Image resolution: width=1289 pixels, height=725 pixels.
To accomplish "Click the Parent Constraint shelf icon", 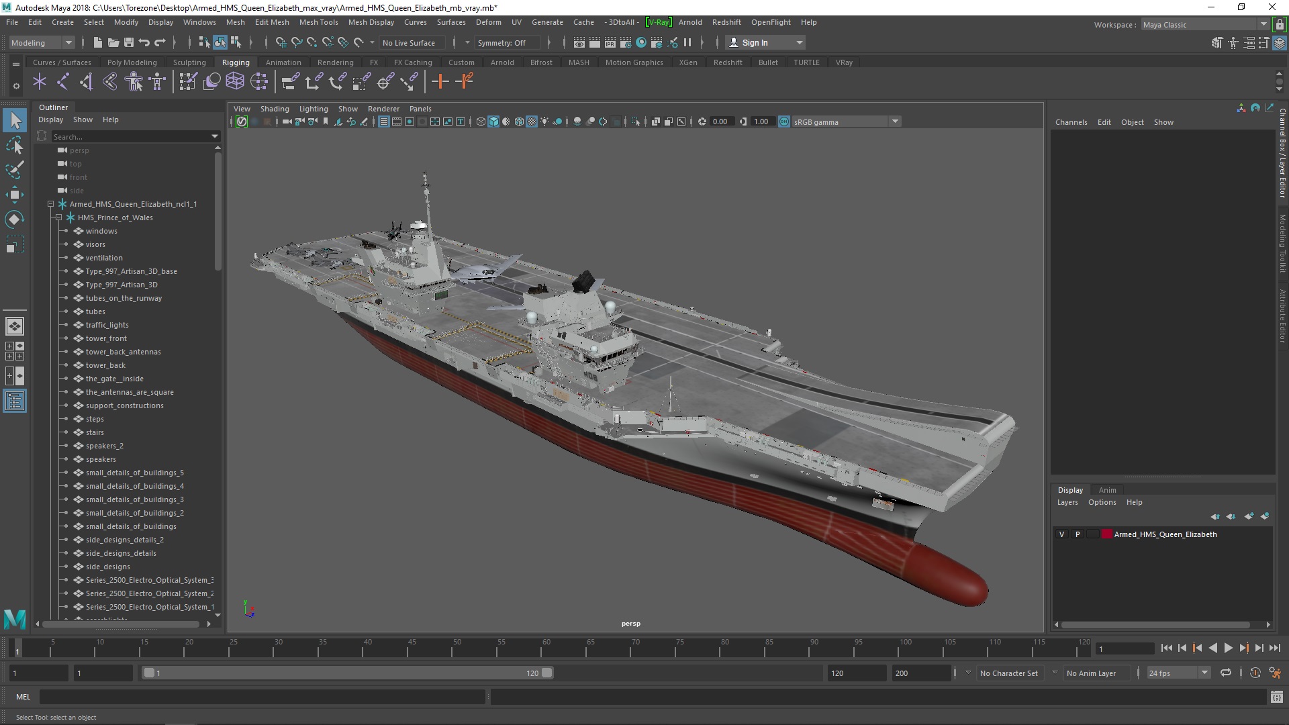I will click(290, 82).
